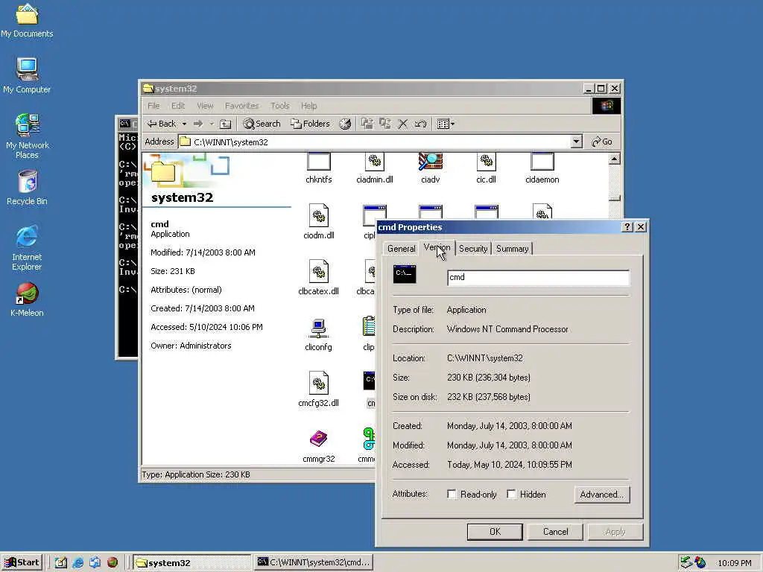Click the cmd Properties title bar icon-less title
Image resolution: width=763 pixels, height=572 pixels.
[x=411, y=227]
